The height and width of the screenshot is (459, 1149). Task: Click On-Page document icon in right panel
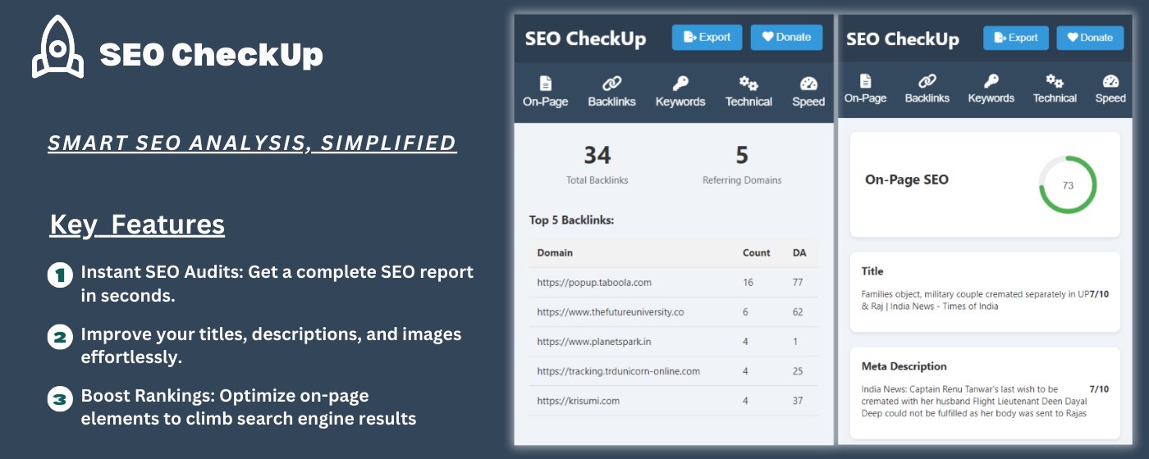click(865, 80)
